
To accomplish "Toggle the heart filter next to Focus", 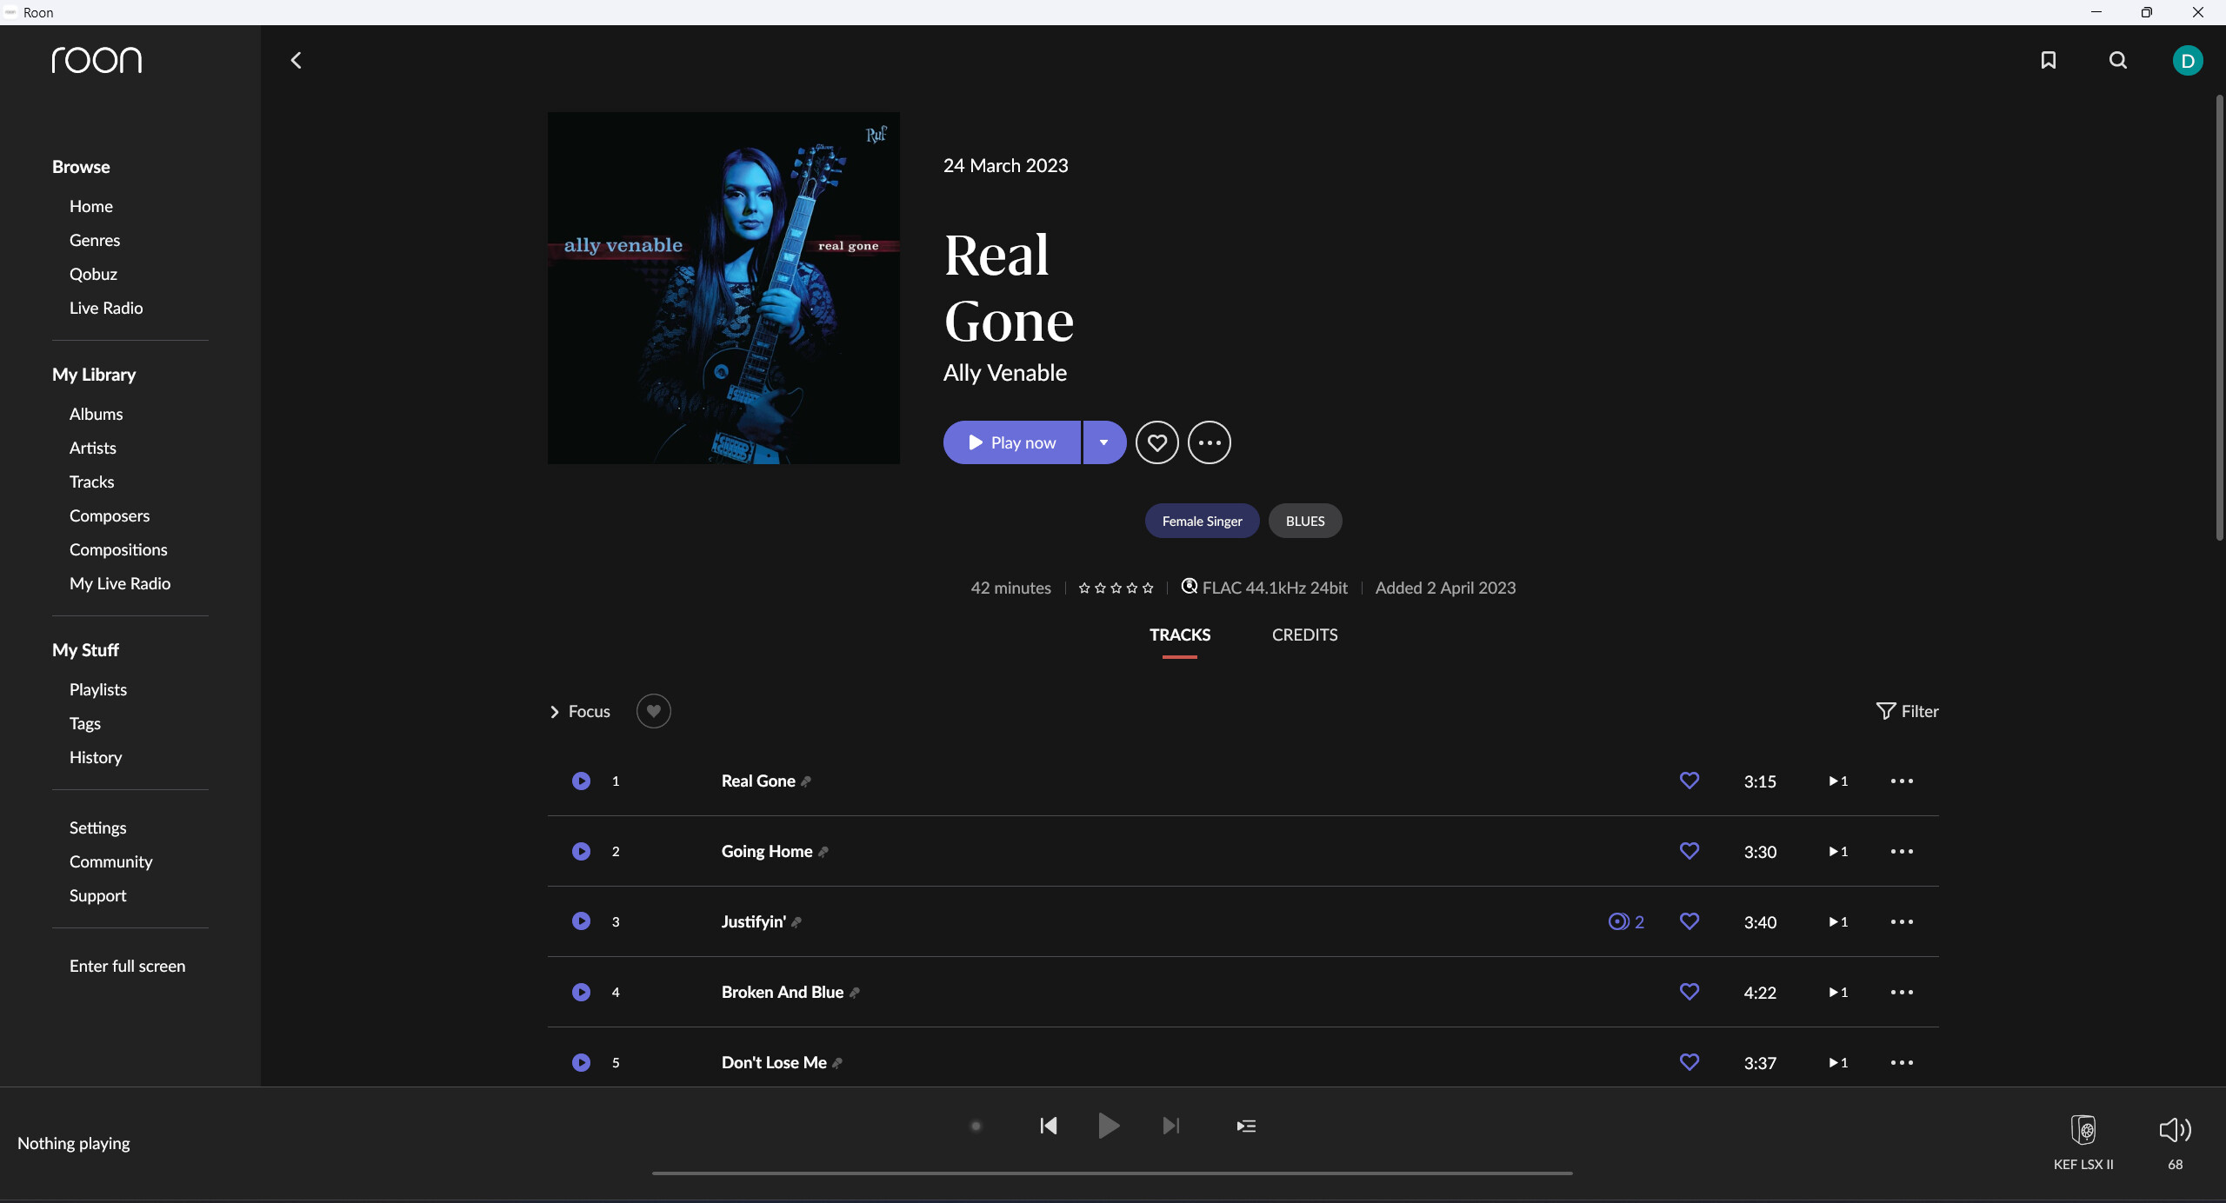I will 653,711.
